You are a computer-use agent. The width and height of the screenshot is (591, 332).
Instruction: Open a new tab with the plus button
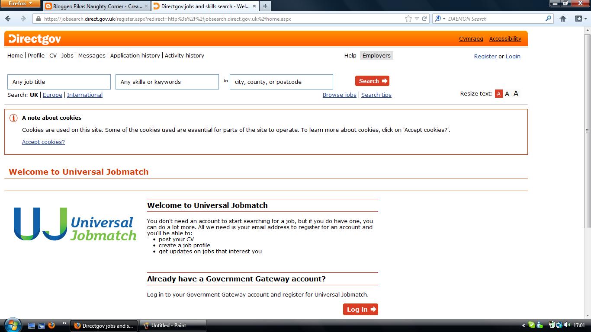[265, 6]
